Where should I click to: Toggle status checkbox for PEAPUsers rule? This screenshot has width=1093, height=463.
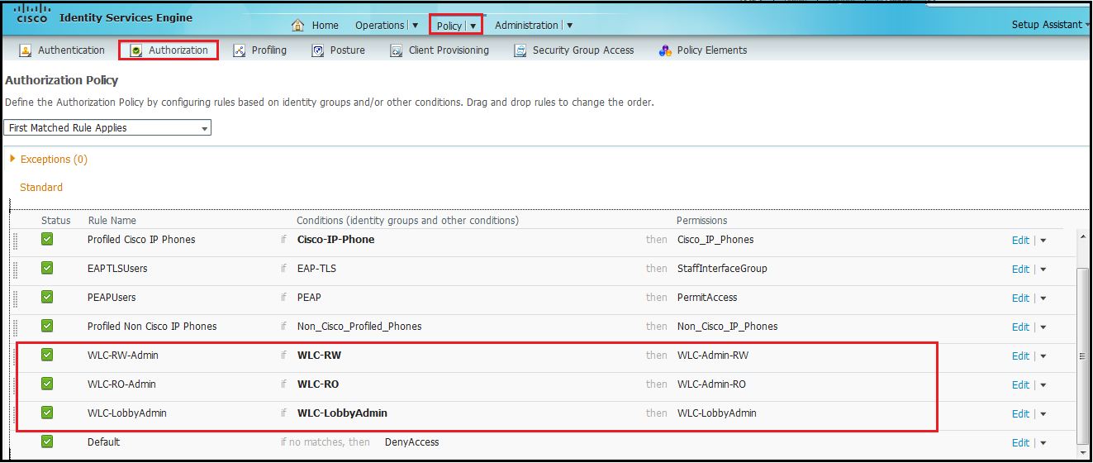pos(47,297)
